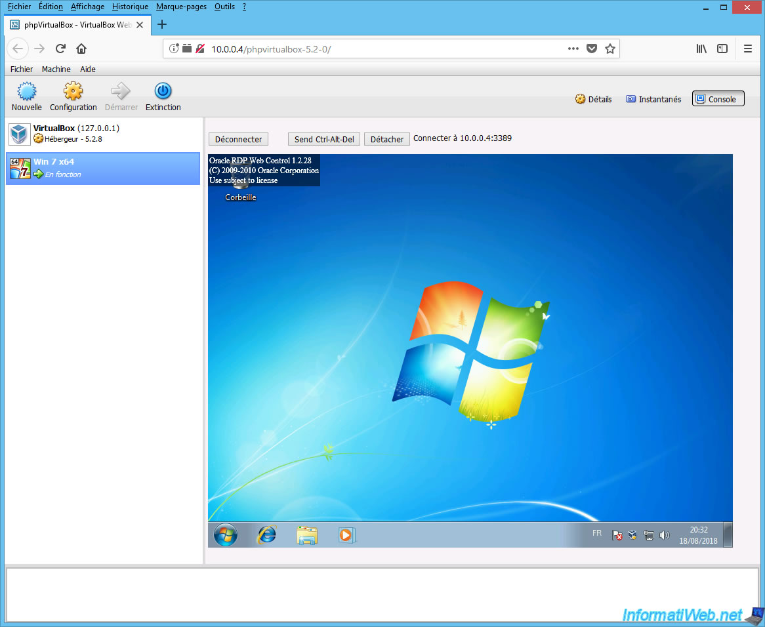Click the network icon in the guest tray
Screen dimensions: 765x627
click(649, 535)
